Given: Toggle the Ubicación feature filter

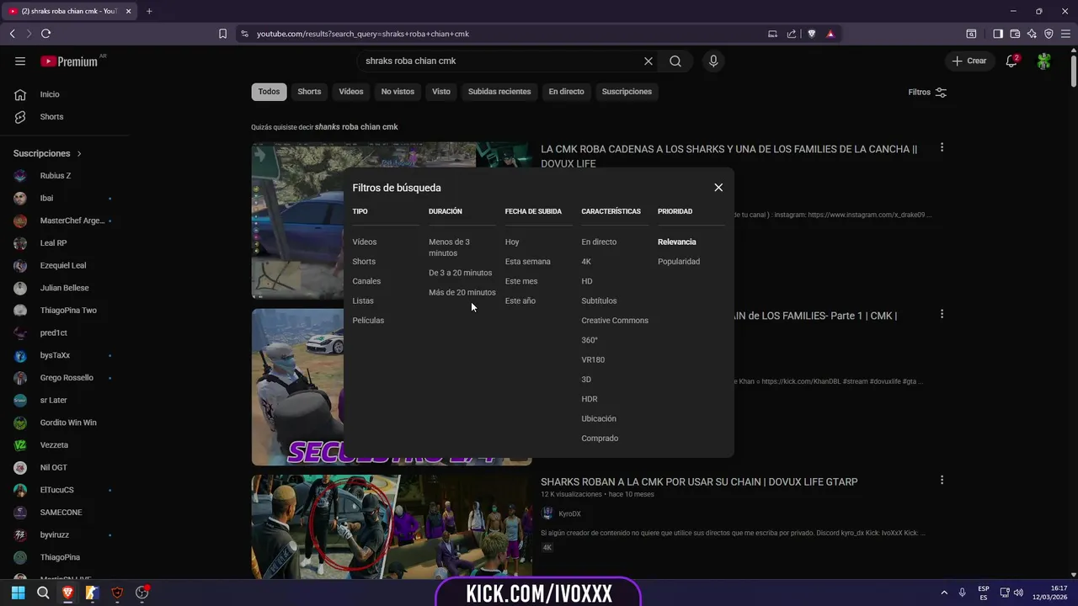Looking at the screenshot, I should coord(599,419).
